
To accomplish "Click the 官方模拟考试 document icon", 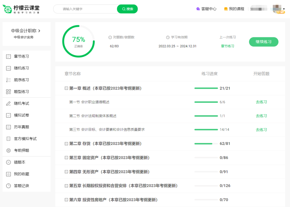I will coord(9,139).
